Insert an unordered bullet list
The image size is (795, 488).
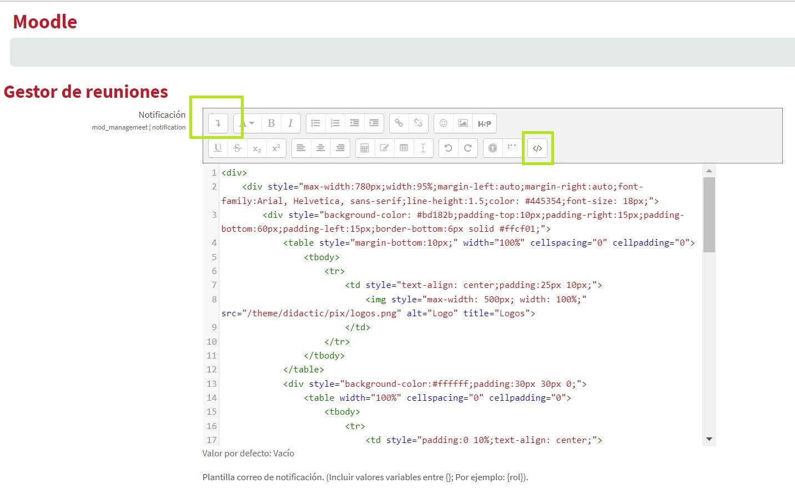click(x=316, y=123)
